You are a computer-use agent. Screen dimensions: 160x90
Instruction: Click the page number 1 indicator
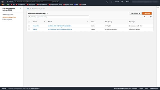coord(144,17)
